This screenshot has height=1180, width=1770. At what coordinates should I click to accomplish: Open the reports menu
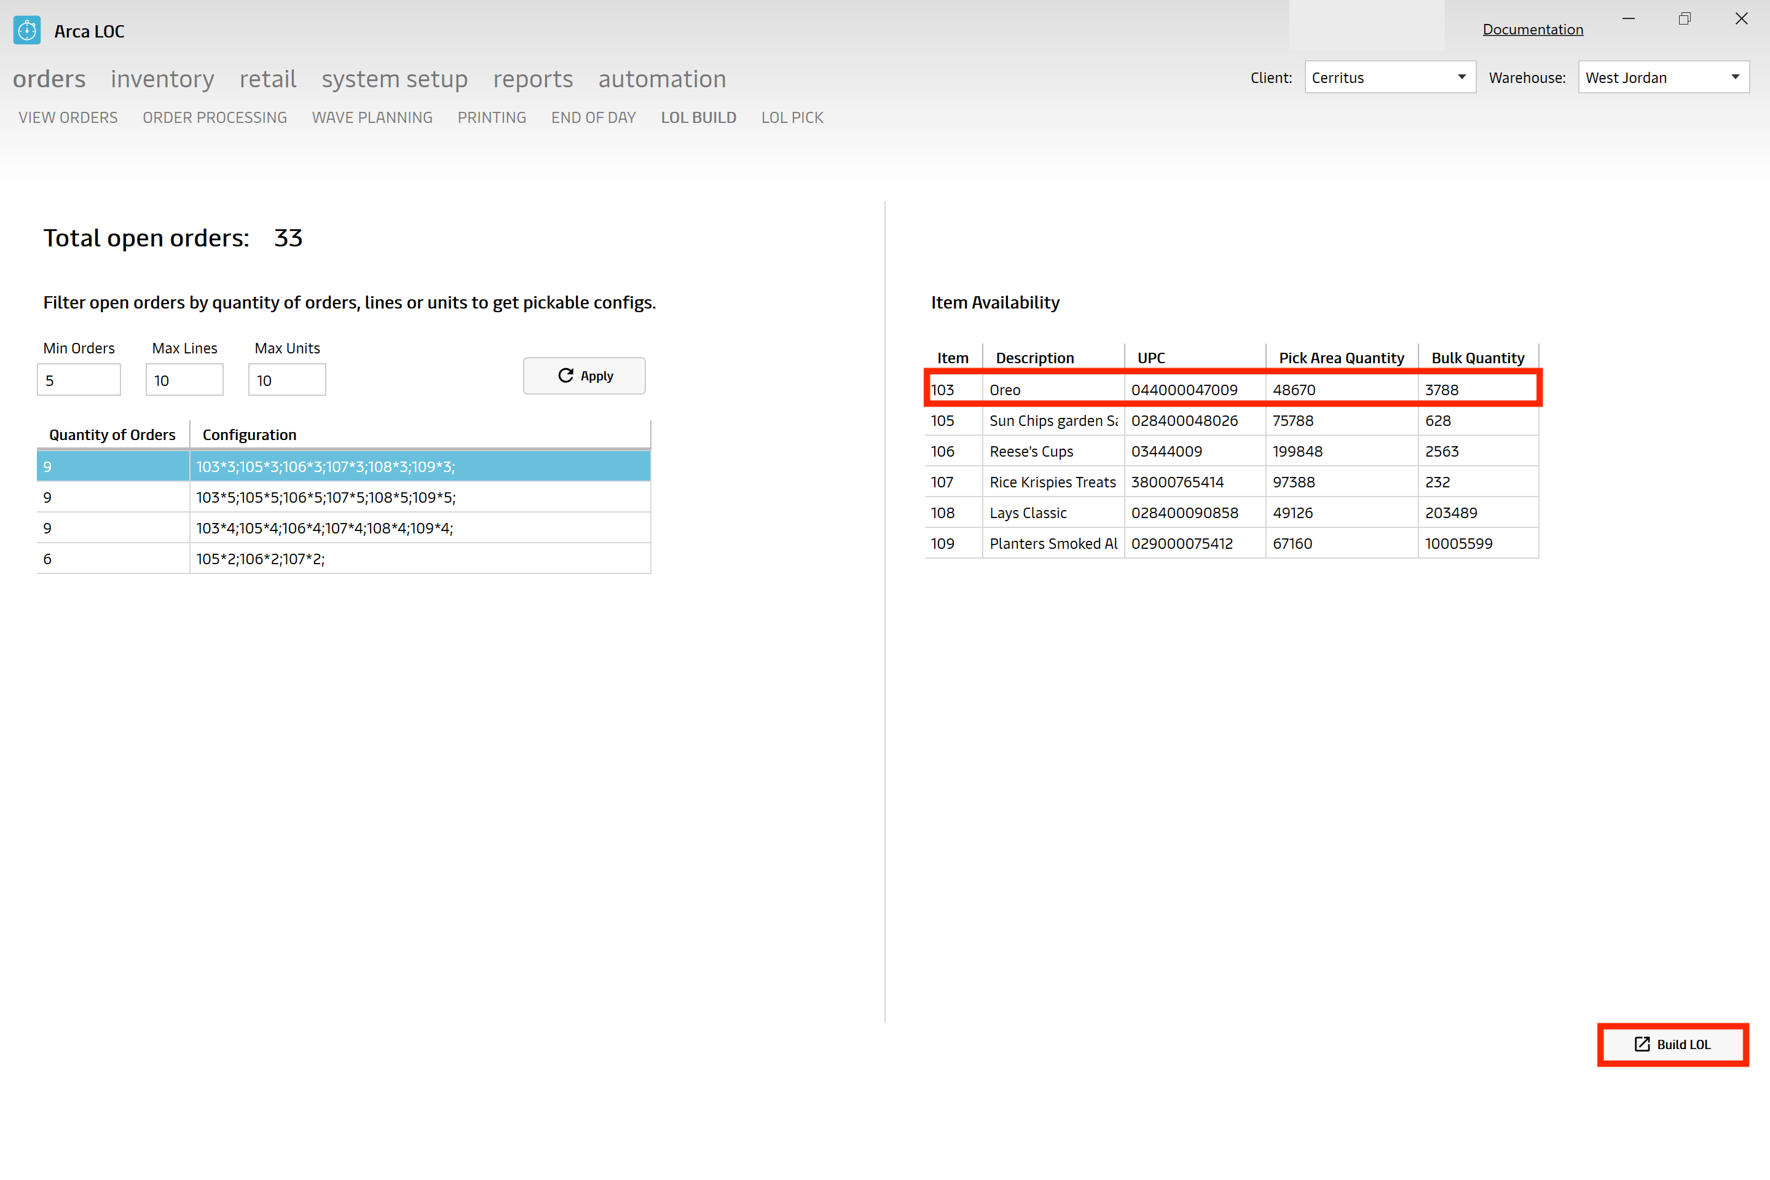[x=533, y=79]
